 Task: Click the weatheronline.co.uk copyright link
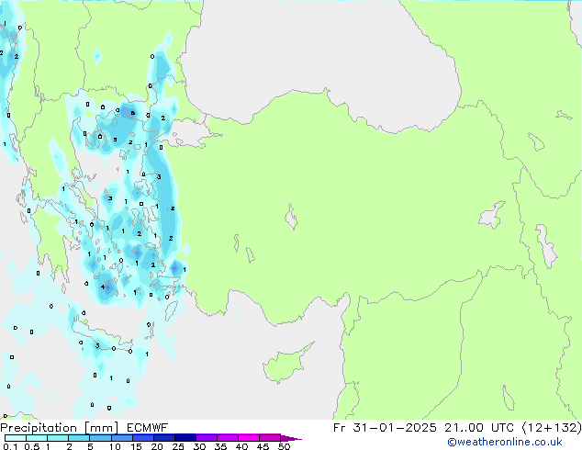click(517, 442)
